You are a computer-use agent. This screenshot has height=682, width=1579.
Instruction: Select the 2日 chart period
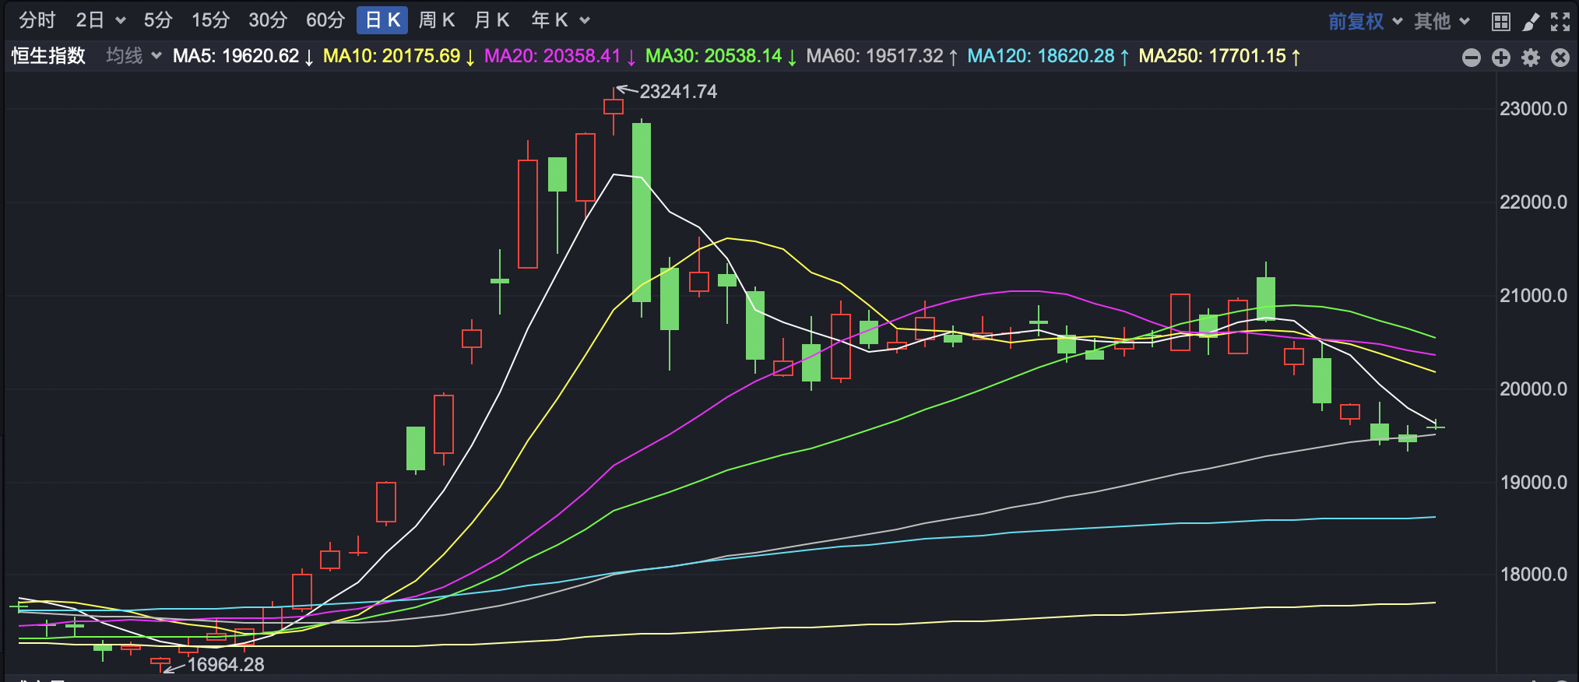(90, 20)
